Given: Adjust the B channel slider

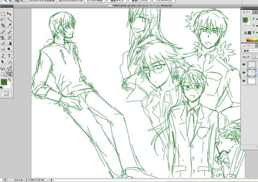Looking at the screenshot, I should pos(257,32).
